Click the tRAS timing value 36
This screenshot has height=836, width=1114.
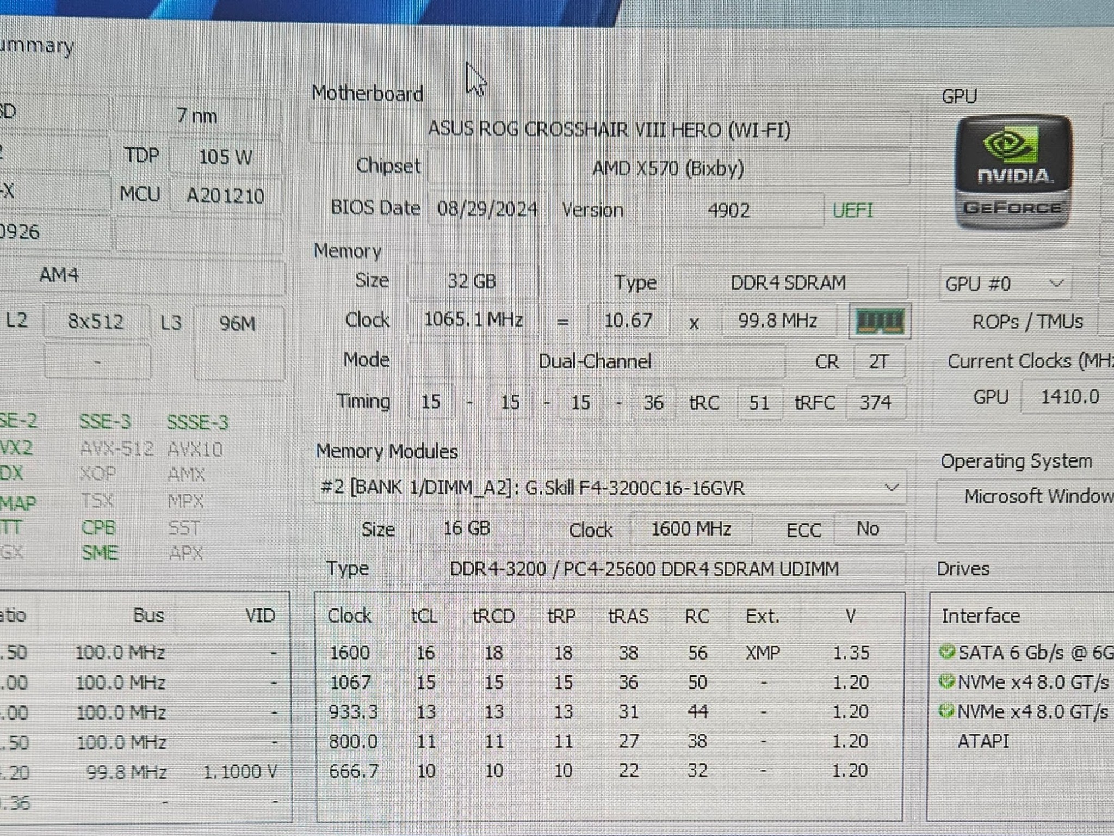click(x=653, y=403)
